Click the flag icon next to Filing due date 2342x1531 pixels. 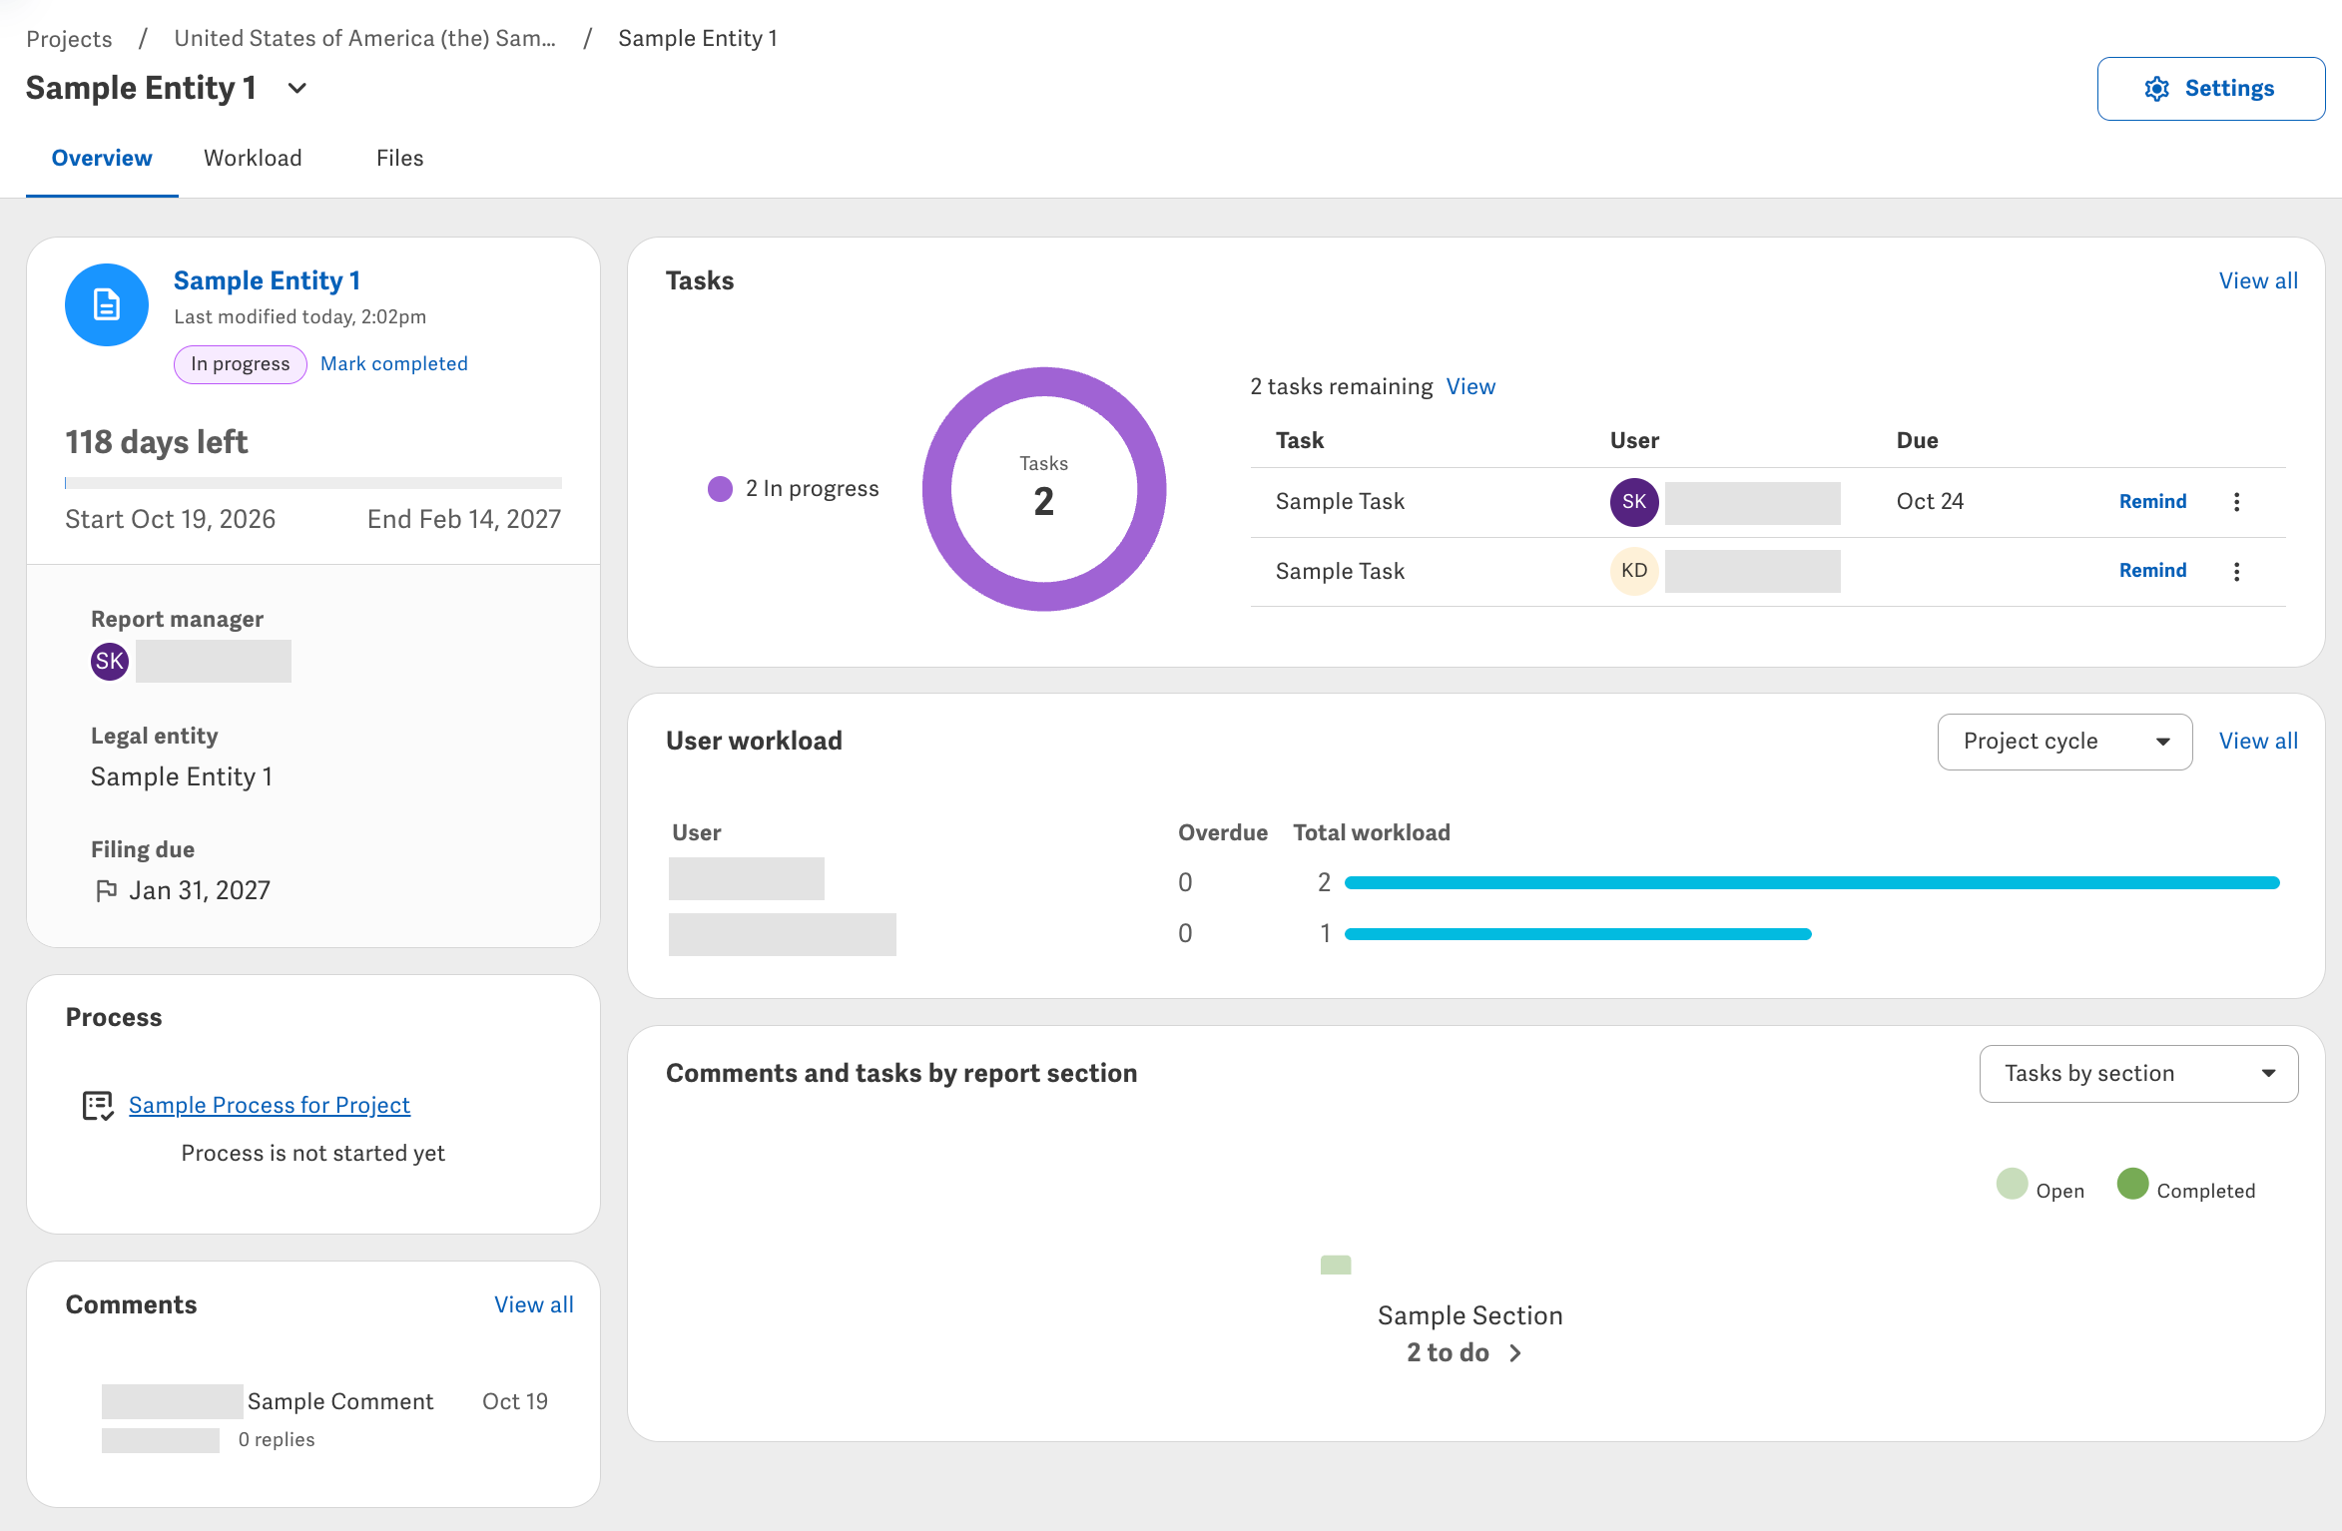pyautogui.click(x=106, y=890)
